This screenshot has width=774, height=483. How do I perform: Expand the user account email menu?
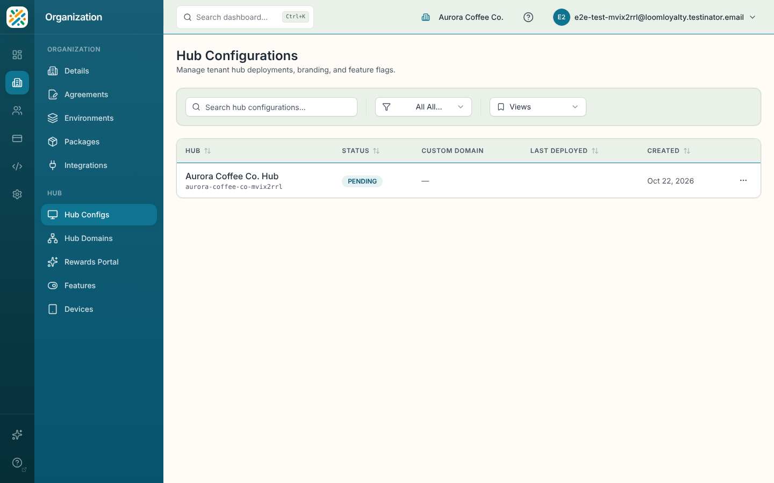coord(655,17)
